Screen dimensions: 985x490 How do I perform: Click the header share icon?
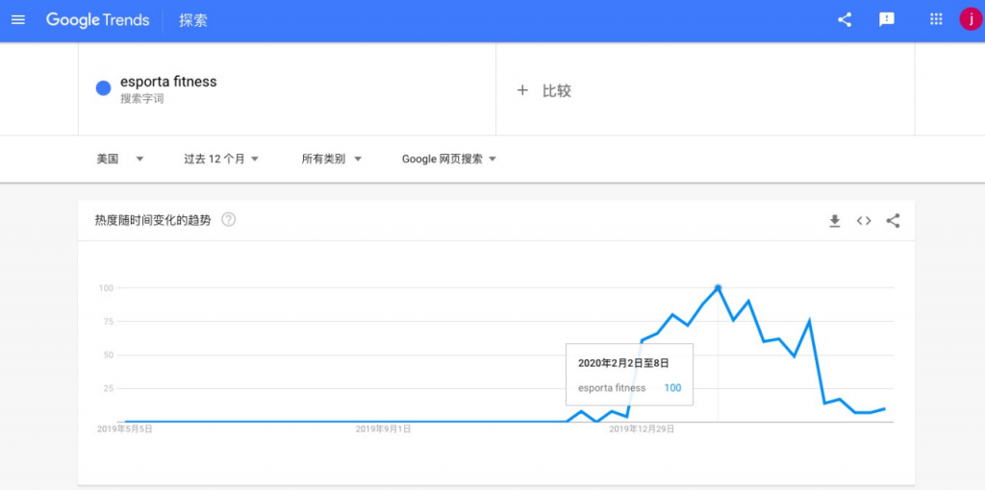point(845,20)
